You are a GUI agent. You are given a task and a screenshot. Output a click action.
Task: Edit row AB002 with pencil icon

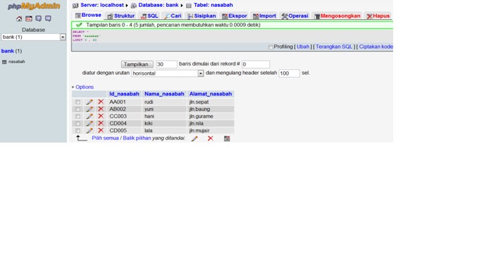click(89, 109)
